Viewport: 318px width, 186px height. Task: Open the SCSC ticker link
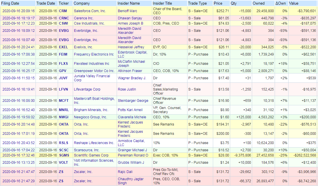point(64,150)
